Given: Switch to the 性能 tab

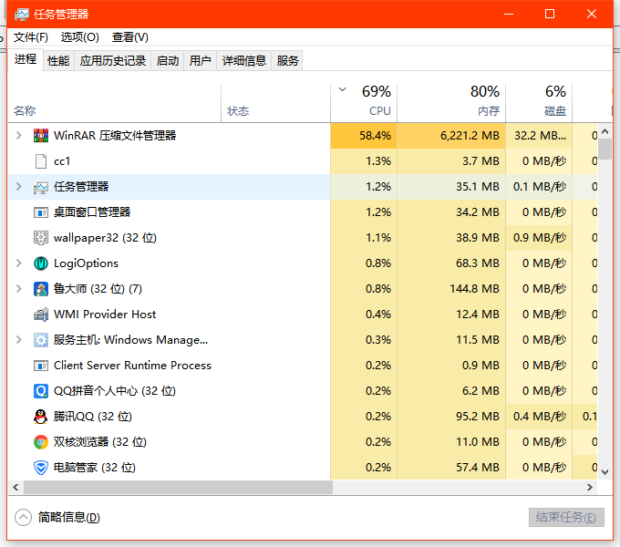Looking at the screenshot, I should [x=58, y=61].
